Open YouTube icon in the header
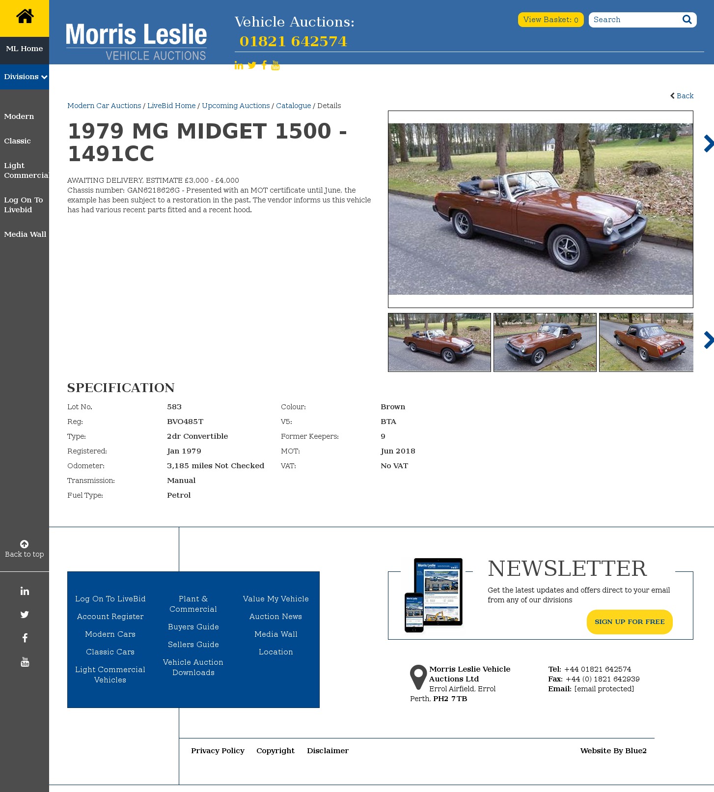This screenshot has width=714, height=792. click(x=275, y=65)
